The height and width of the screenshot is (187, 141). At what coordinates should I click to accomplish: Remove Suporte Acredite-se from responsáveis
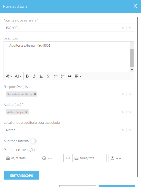coord(35,94)
